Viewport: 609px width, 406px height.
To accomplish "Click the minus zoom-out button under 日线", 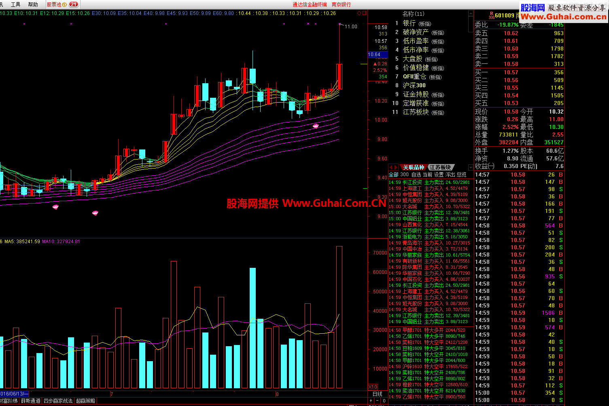I will click(377, 401).
